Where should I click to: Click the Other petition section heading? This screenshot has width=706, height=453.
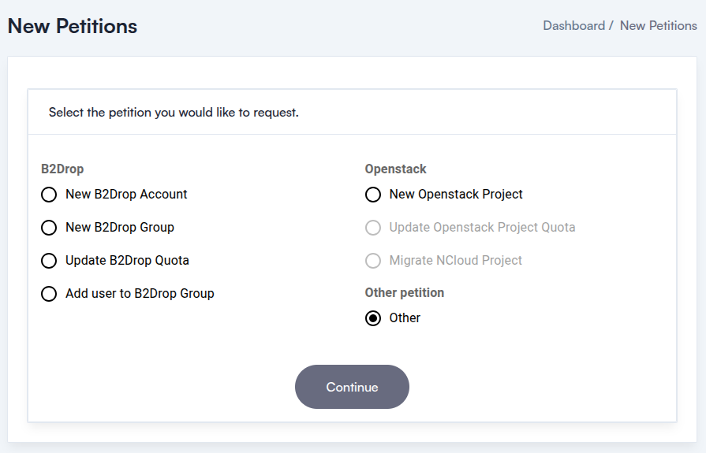(x=404, y=292)
